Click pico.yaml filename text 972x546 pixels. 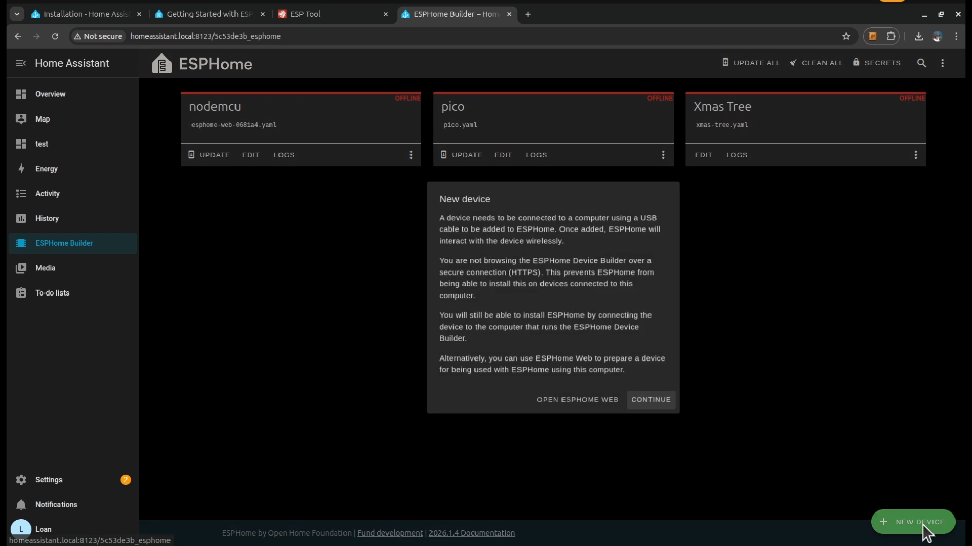pos(461,125)
